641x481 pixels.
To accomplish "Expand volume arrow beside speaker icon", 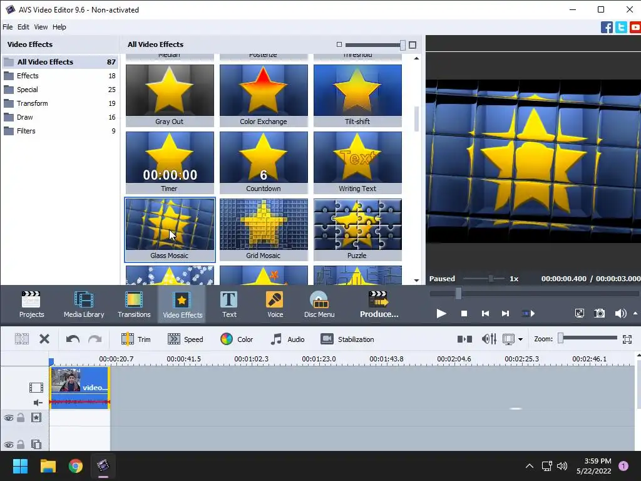I will 635,314.
